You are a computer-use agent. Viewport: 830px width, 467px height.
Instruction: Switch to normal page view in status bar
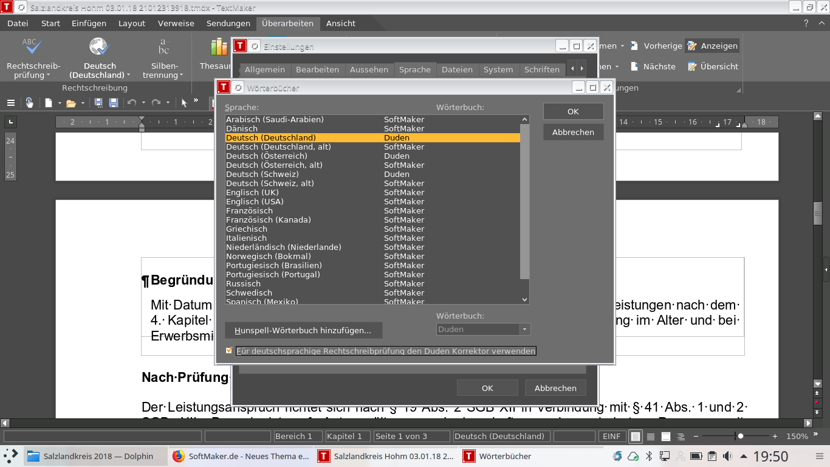(636, 436)
